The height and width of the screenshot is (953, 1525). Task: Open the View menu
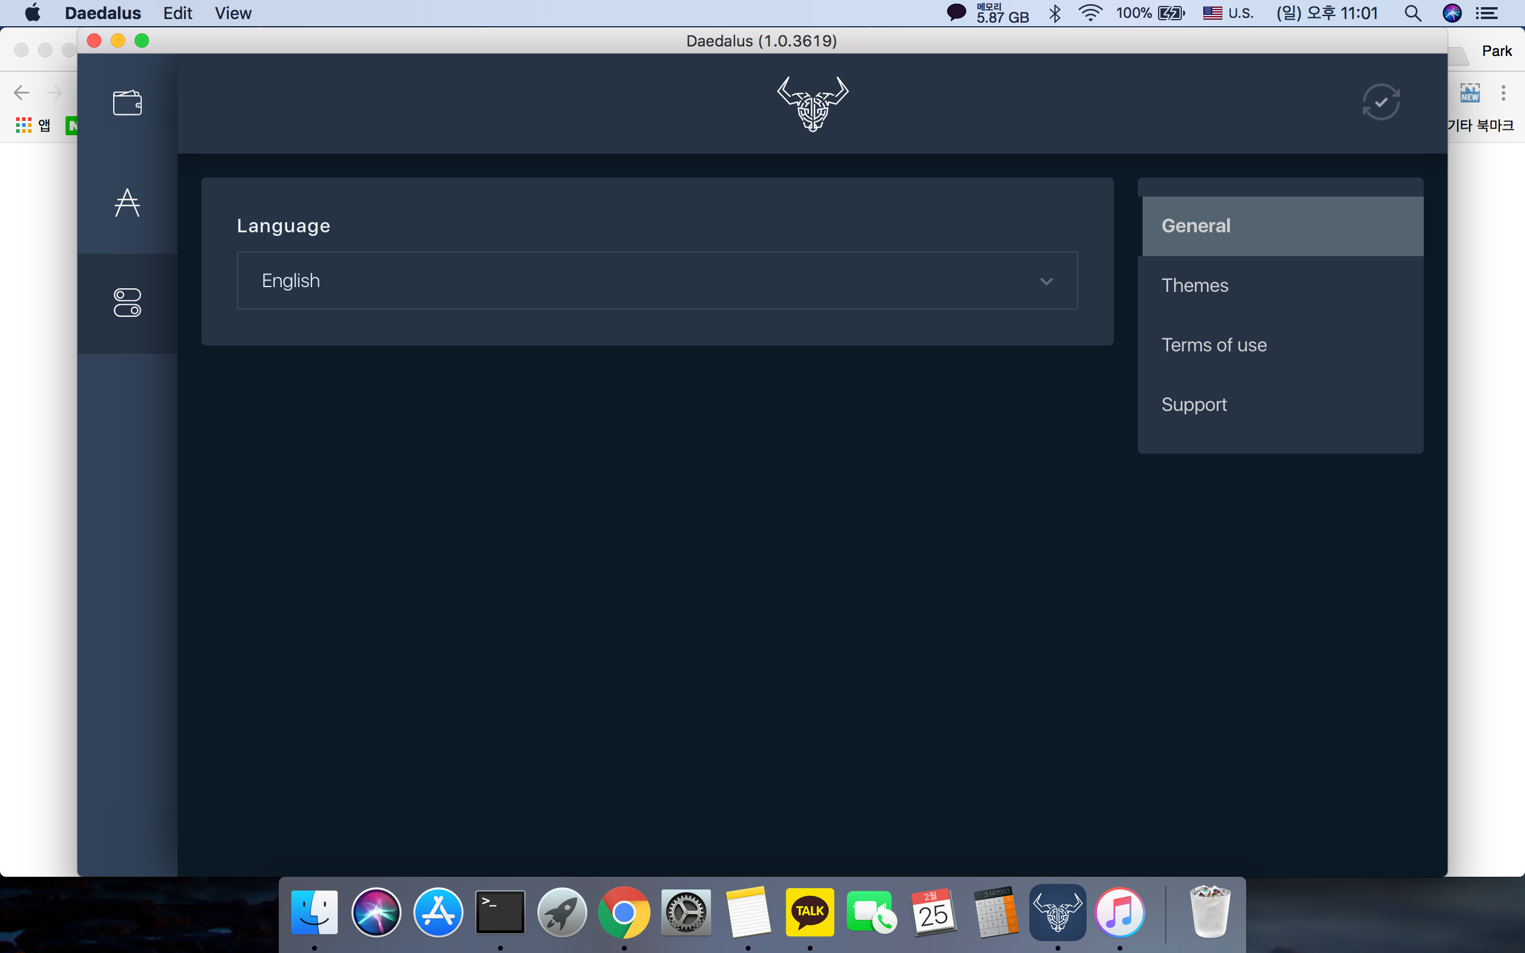(232, 13)
